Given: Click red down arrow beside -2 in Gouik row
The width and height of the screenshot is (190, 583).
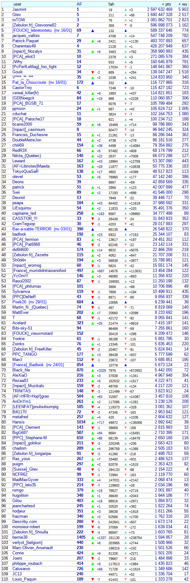Looking at the screenshot, I should pos(93,72).
